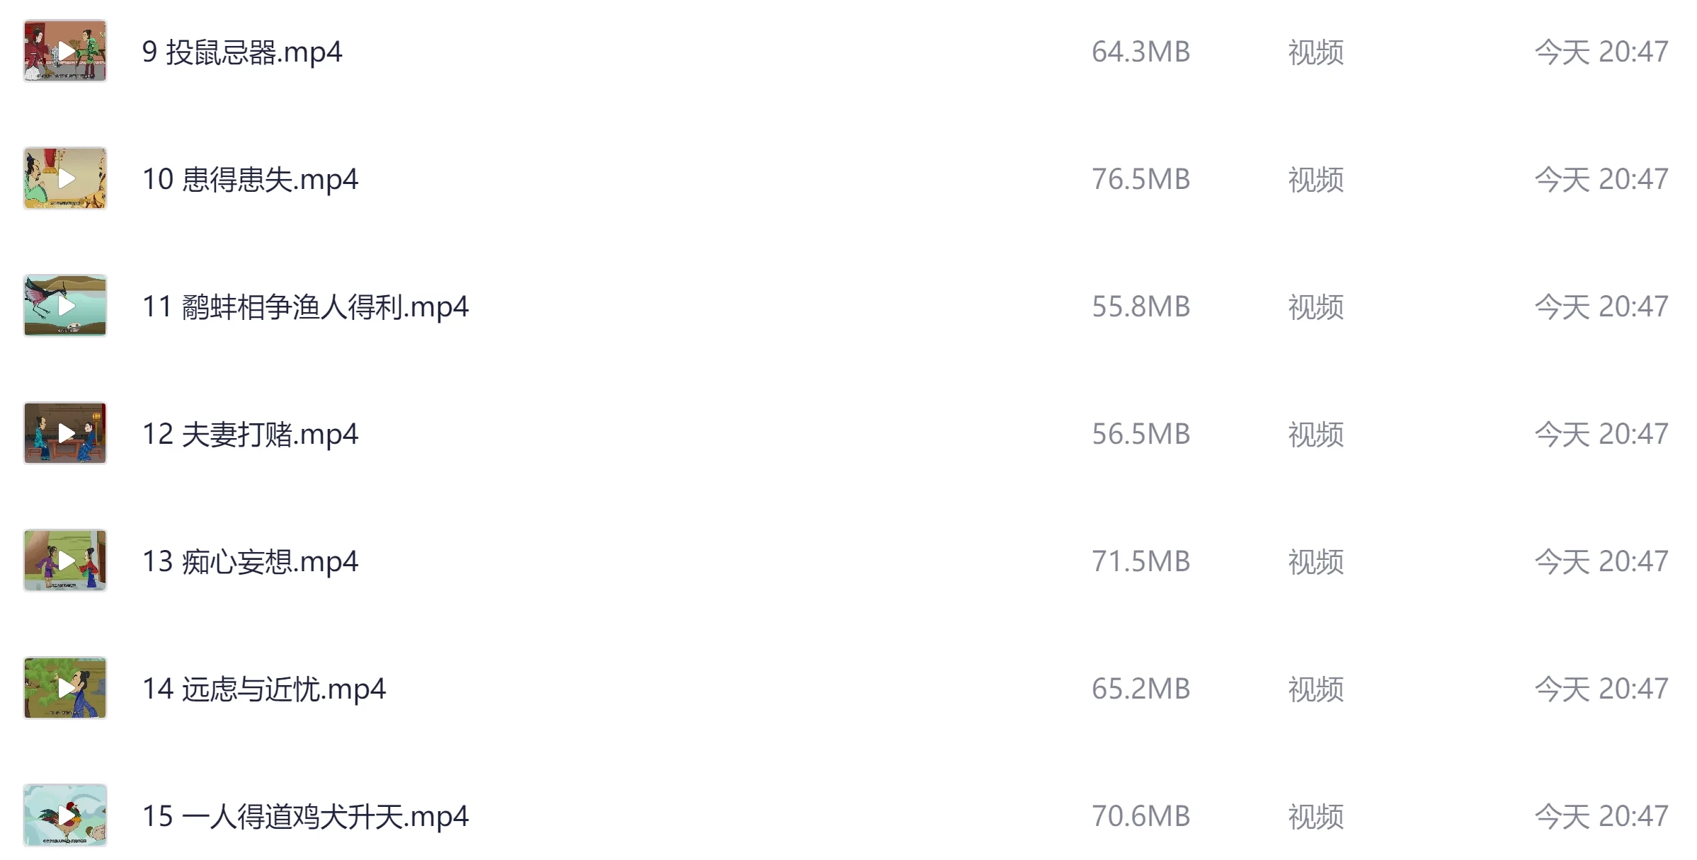Screen dimensions: 1697x860
Task: Click the play icon on 投鼠忌器 thumbnail
Action: [64, 52]
